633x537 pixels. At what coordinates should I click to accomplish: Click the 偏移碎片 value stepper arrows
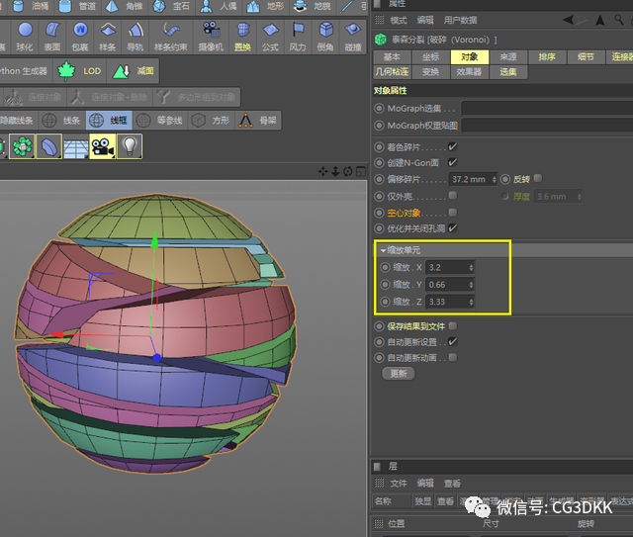[494, 179]
